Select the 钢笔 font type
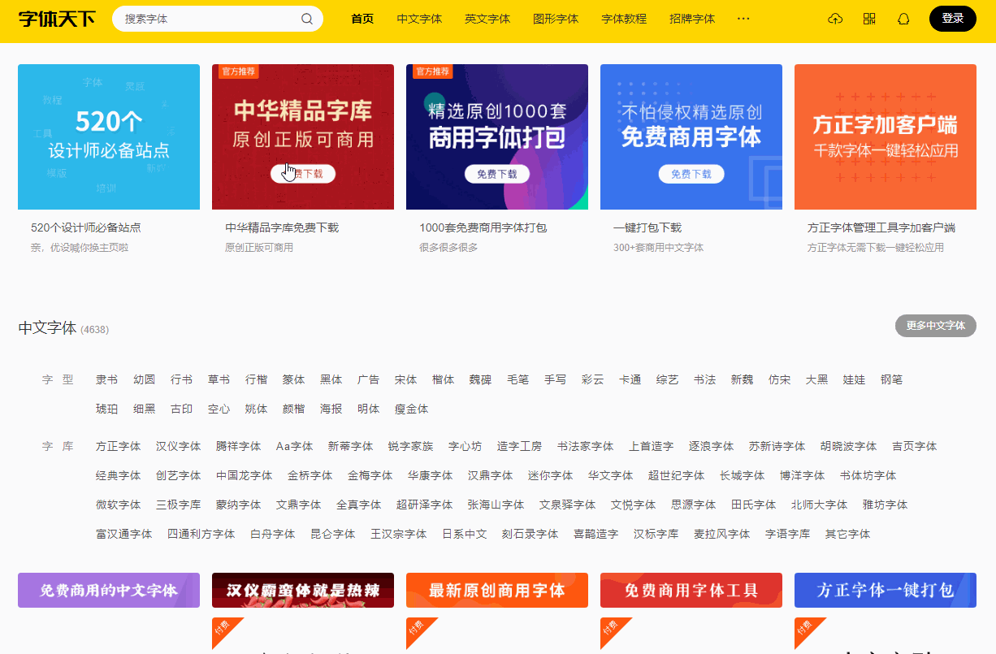 (891, 379)
